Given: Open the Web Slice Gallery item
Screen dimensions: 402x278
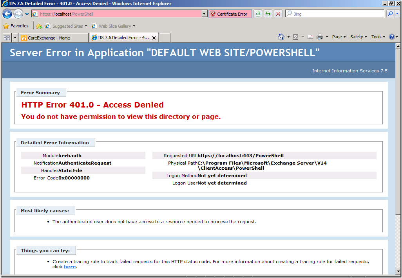Looking at the screenshot, I should tap(113, 26).
